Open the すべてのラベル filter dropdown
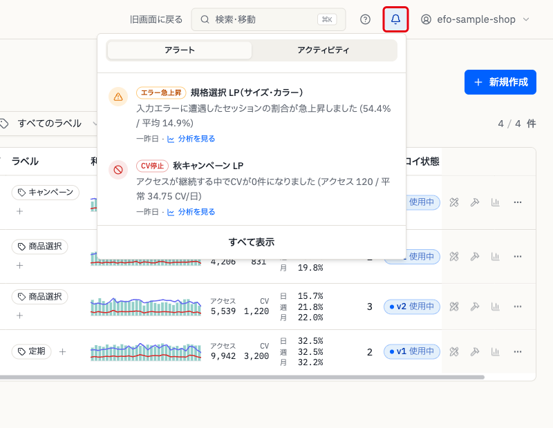 coord(49,124)
